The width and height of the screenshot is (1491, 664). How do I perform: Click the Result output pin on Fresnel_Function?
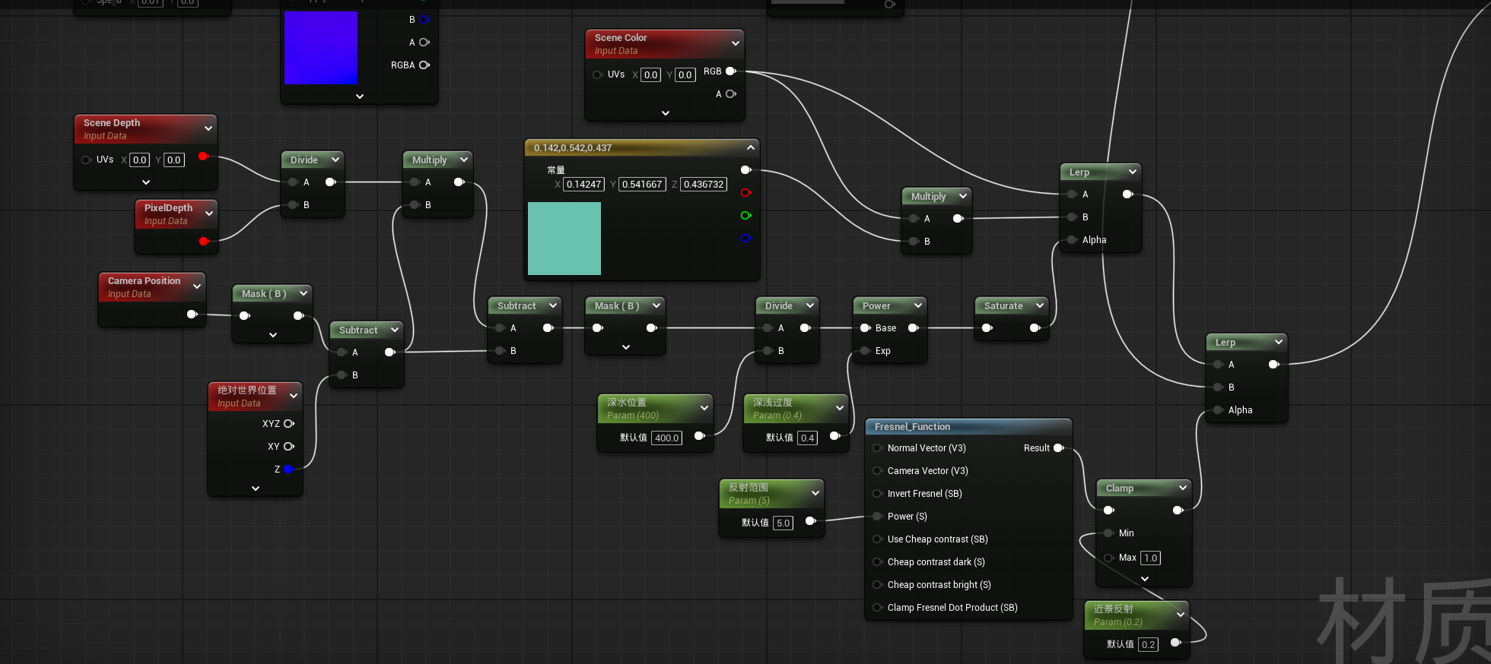(x=1058, y=448)
